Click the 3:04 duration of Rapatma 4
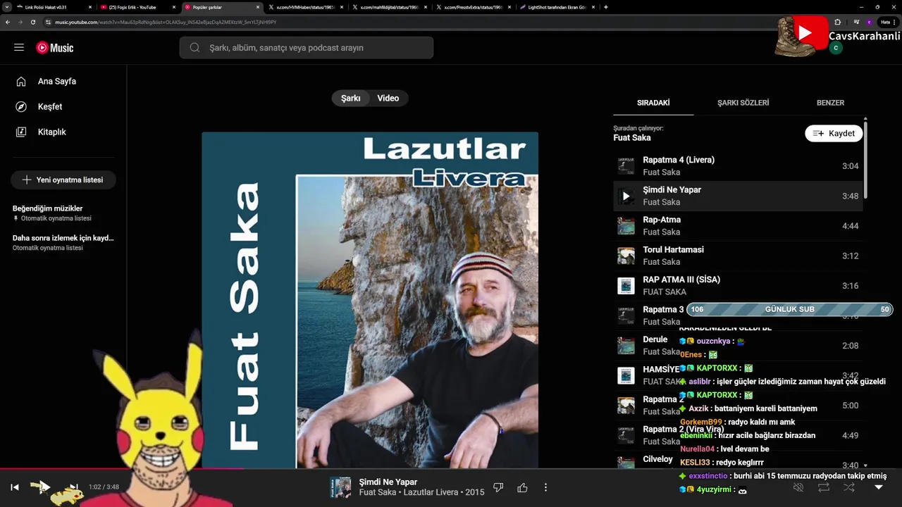Image resolution: width=902 pixels, height=507 pixels. (x=850, y=166)
